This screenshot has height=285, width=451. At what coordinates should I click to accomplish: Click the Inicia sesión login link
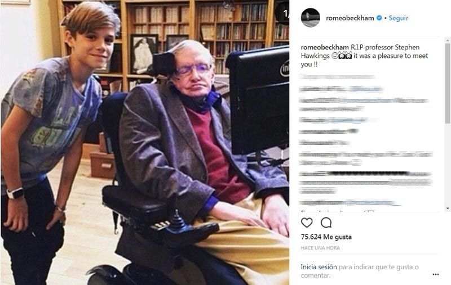pyautogui.click(x=319, y=267)
